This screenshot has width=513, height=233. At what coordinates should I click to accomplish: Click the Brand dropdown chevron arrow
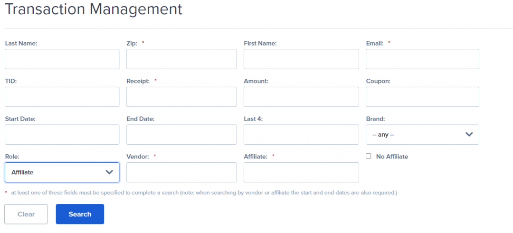click(x=469, y=135)
